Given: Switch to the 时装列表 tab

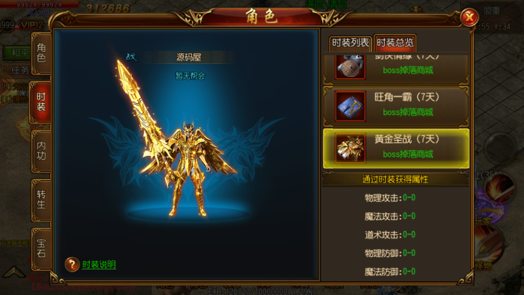Looking at the screenshot, I should click(350, 43).
